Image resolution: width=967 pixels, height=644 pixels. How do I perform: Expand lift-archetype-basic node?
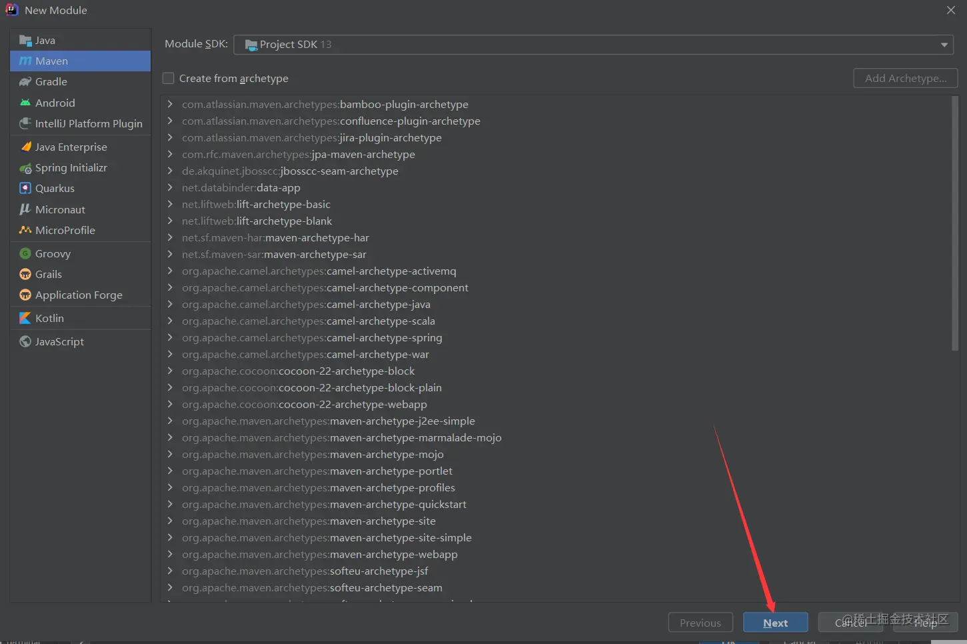pyautogui.click(x=171, y=204)
